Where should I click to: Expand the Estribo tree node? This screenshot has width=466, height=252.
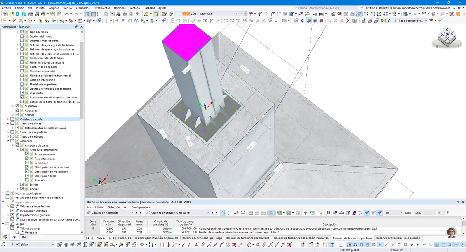(17, 185)
